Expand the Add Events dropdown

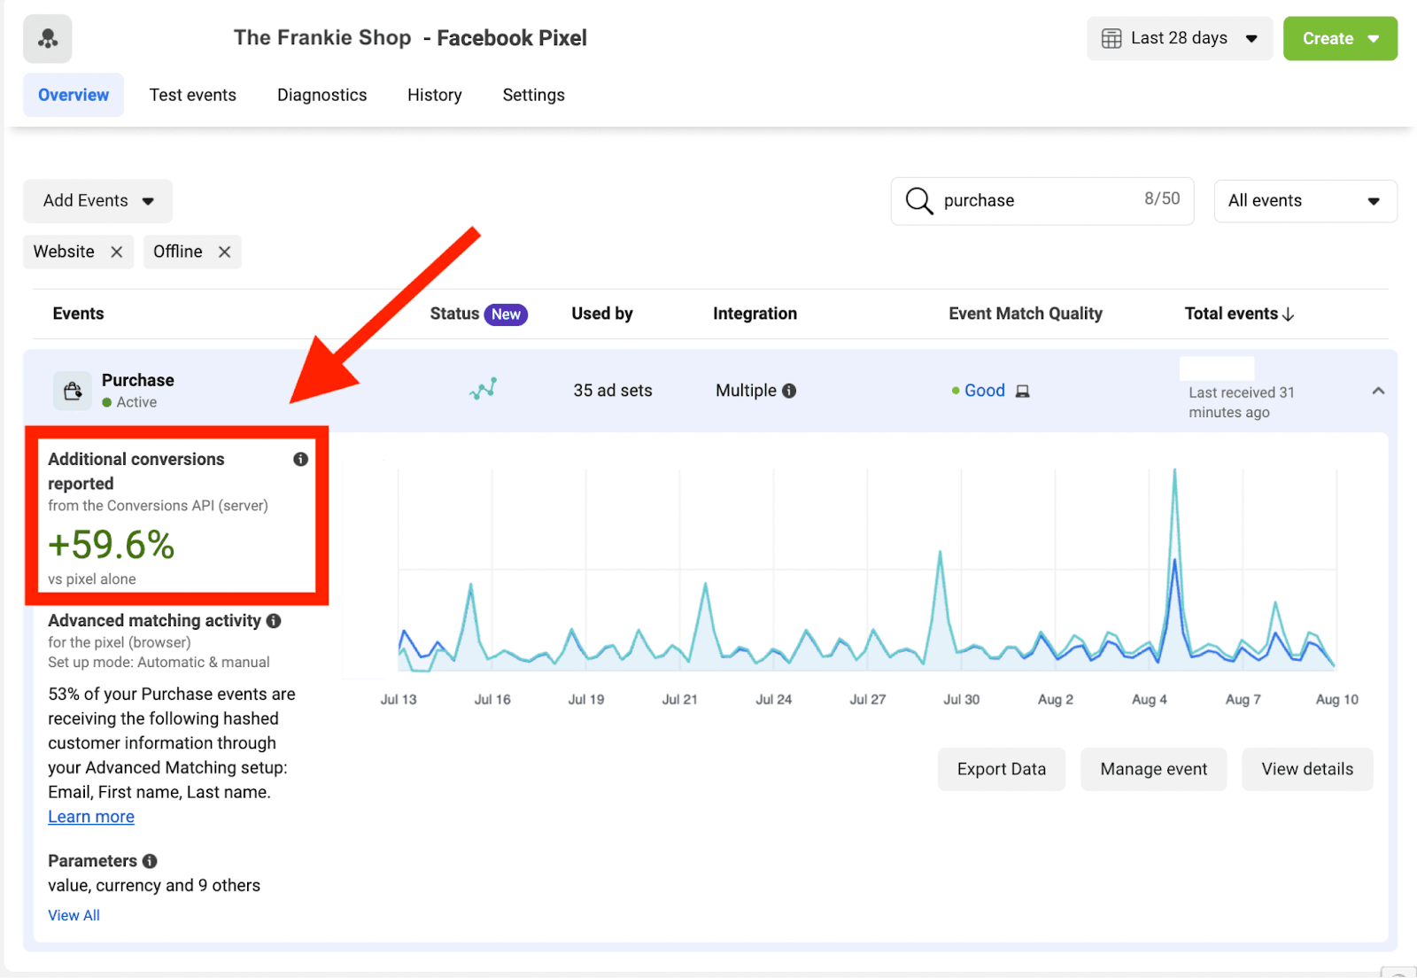[98, 201]
